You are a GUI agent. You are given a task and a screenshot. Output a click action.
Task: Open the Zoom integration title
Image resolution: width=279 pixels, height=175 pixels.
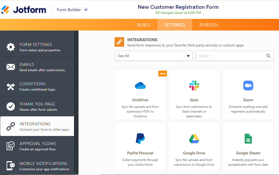(x=248, y=100)
